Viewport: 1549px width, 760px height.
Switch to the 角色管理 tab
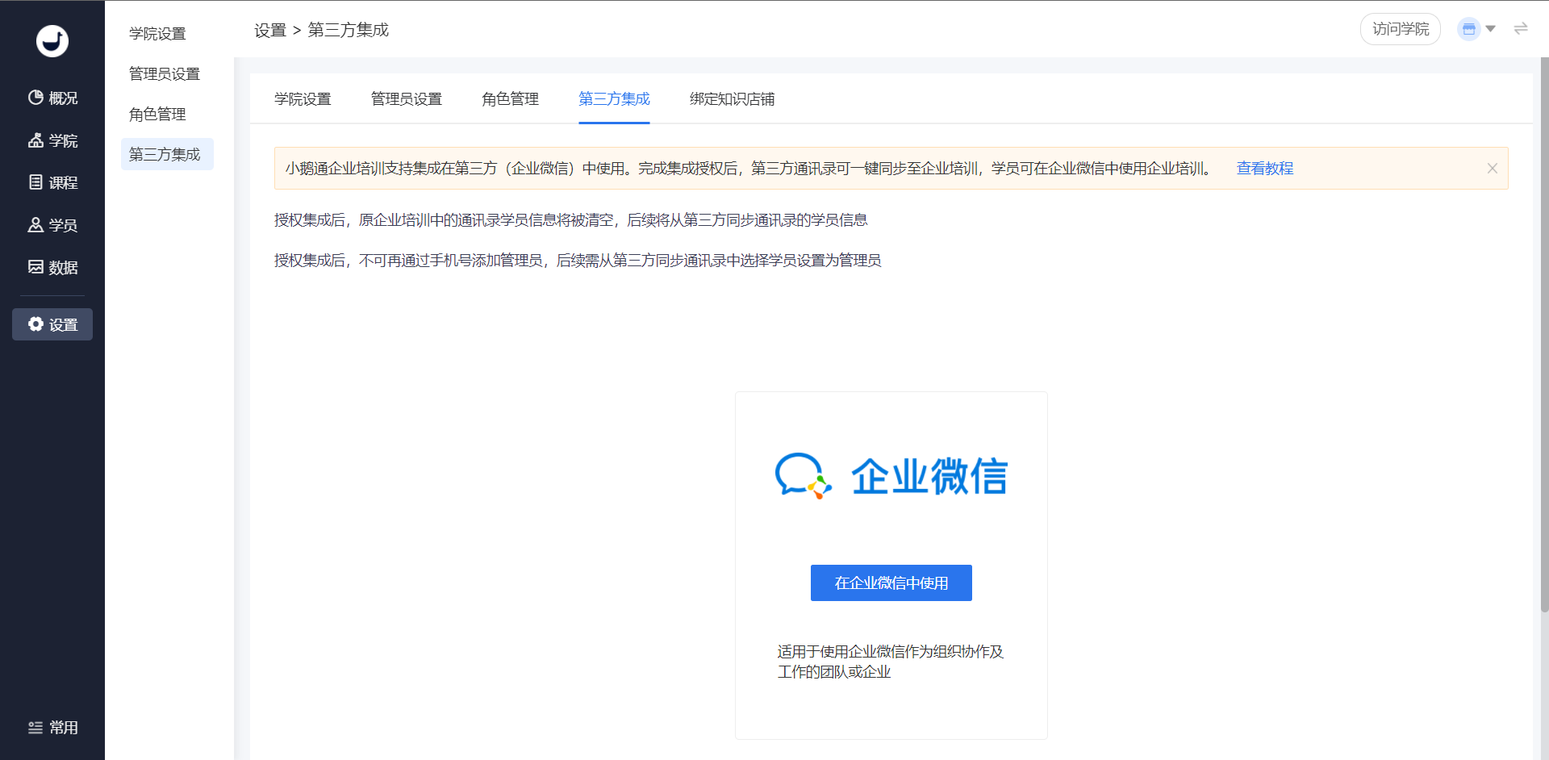tap(511, 99)
